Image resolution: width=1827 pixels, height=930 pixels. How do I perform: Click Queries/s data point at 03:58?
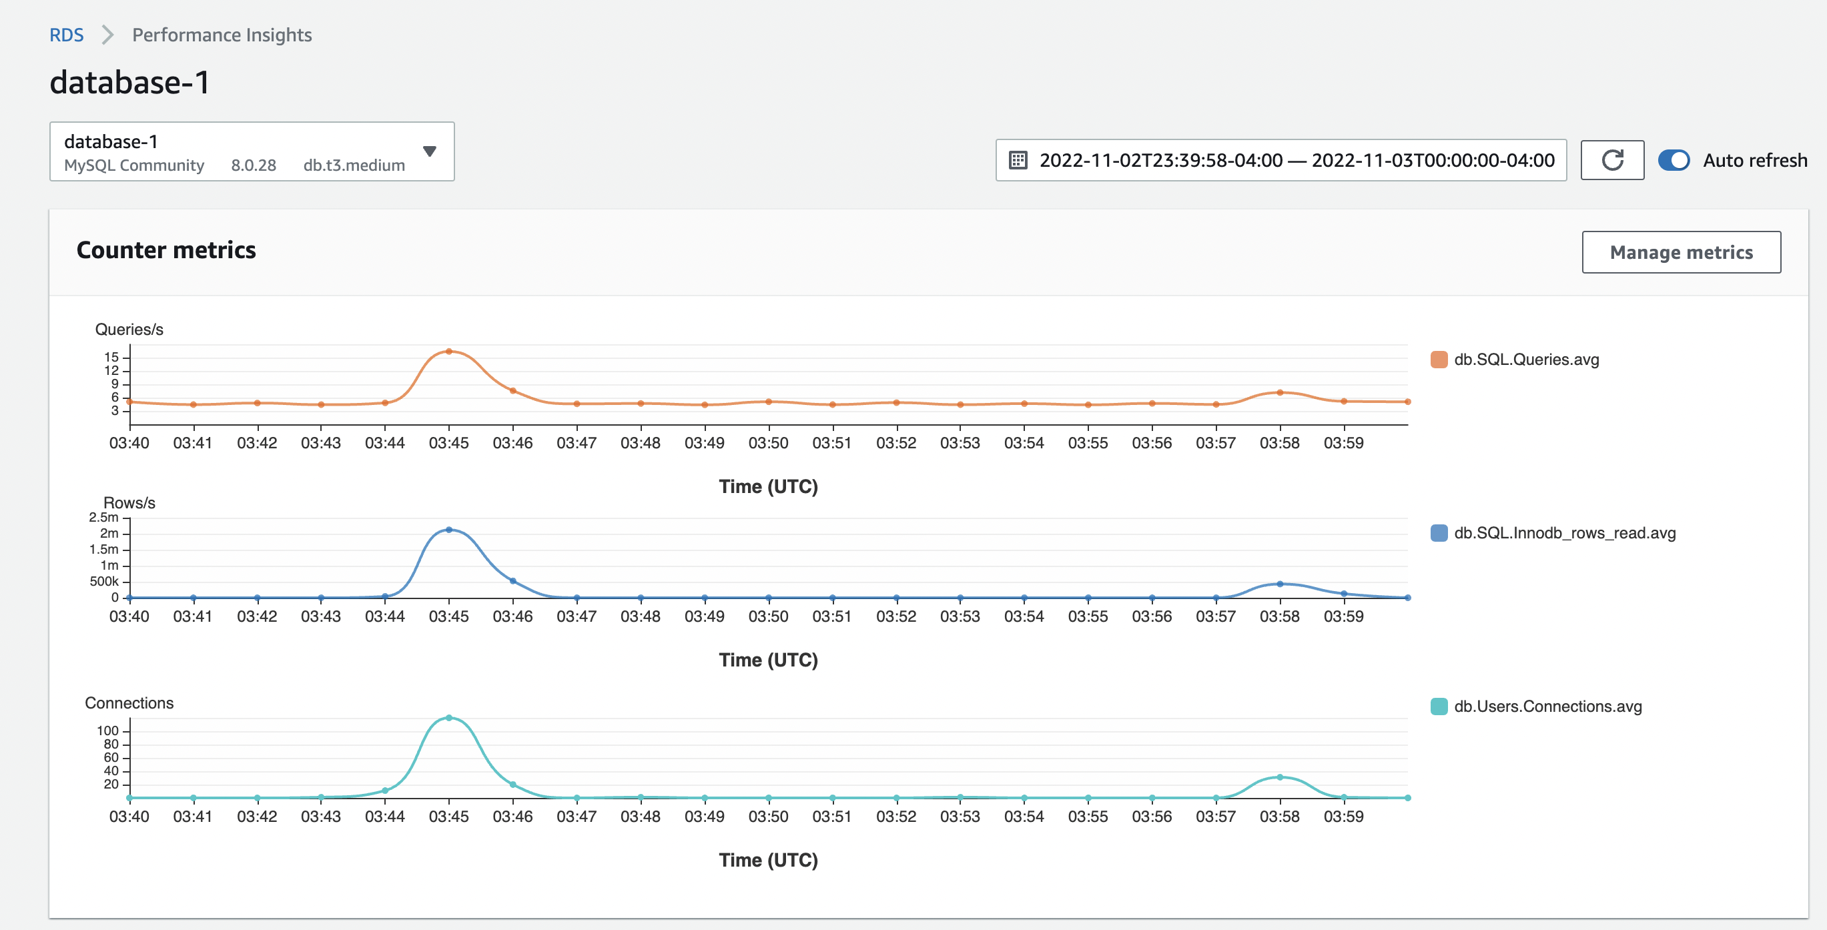1279,393
